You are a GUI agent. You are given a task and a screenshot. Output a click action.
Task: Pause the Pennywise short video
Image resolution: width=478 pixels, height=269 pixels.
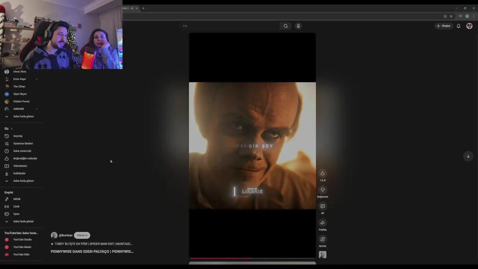252,145
